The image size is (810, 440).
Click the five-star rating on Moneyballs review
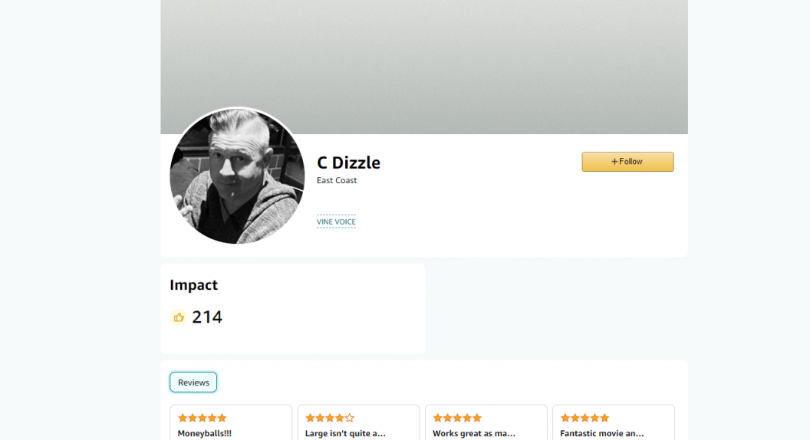(202, 418)
